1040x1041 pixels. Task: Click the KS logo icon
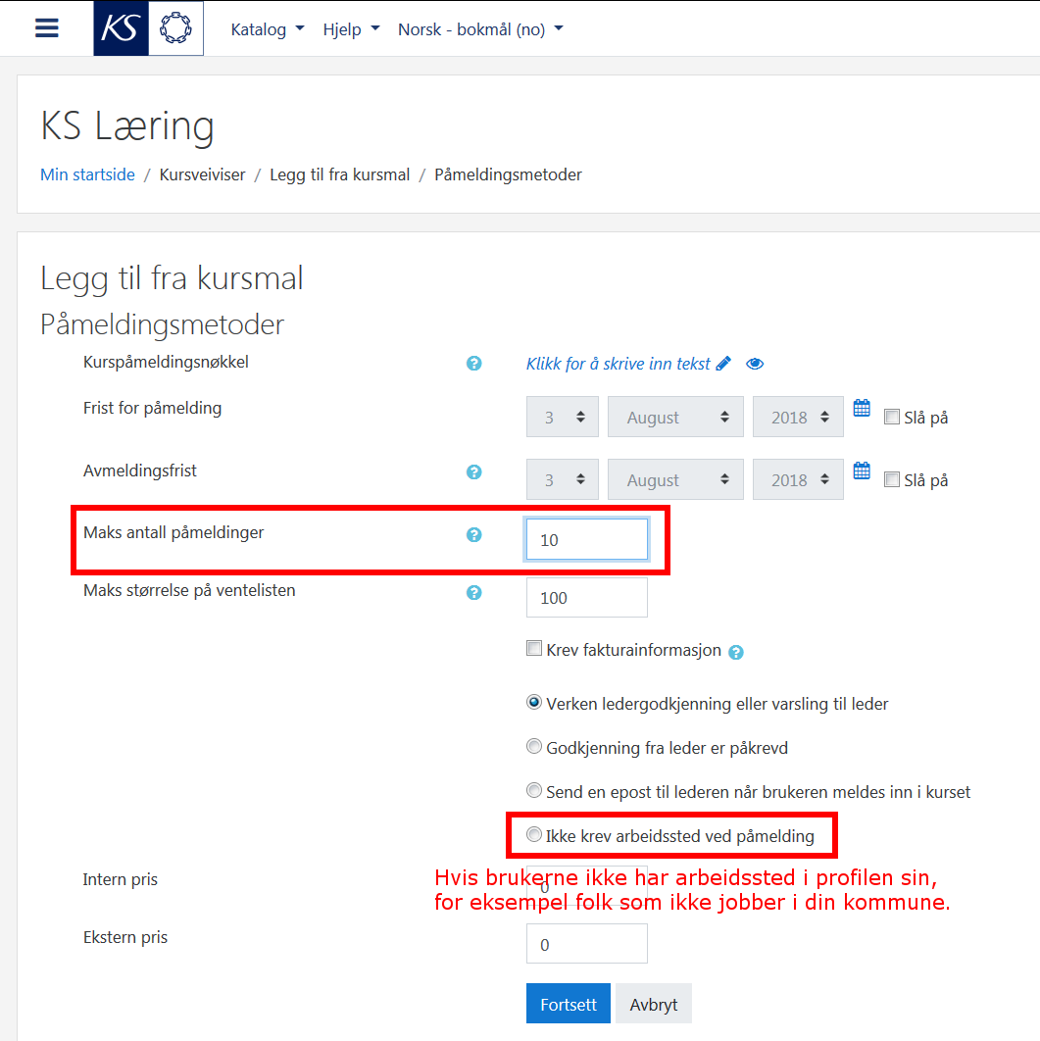click(x=121, y=27)
